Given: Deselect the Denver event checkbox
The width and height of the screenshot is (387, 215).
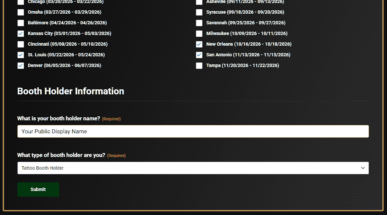Looking at the screenshot, I should pyautogui.click(x=21, y=66).
